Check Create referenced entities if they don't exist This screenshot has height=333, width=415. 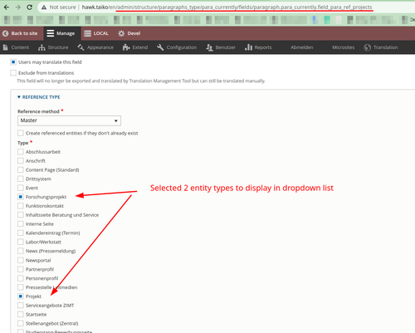[21, 133]
